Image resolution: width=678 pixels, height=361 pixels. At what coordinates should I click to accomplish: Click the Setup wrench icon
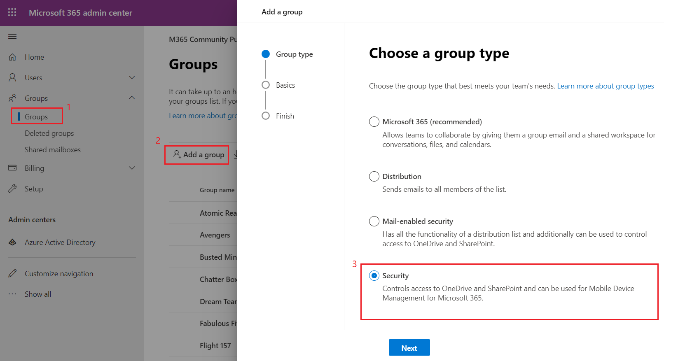[13, 189]
